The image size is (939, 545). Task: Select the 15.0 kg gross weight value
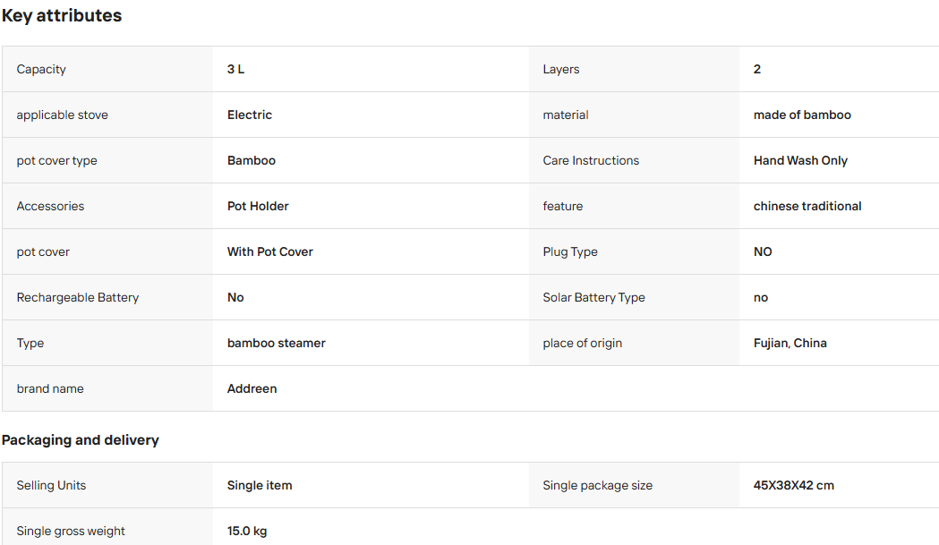click(x=247, y=532)
